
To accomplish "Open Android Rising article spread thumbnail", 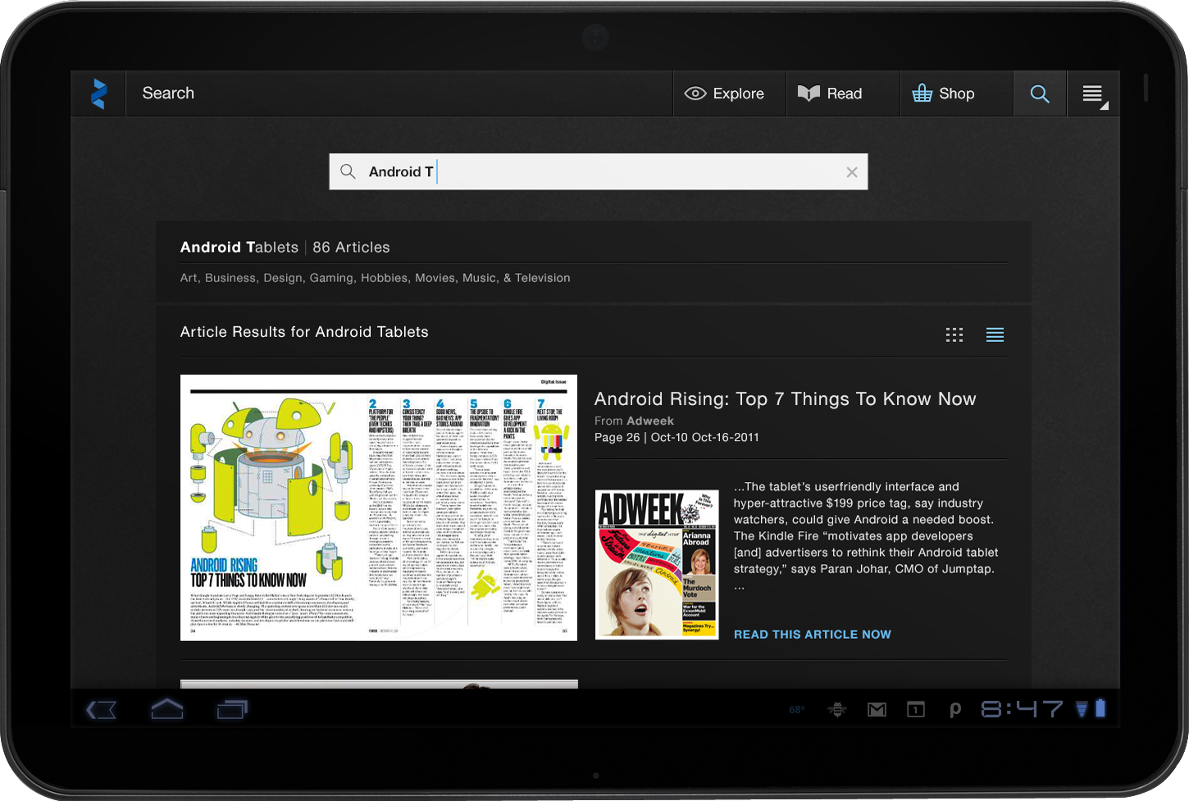I will click(379, 507).
